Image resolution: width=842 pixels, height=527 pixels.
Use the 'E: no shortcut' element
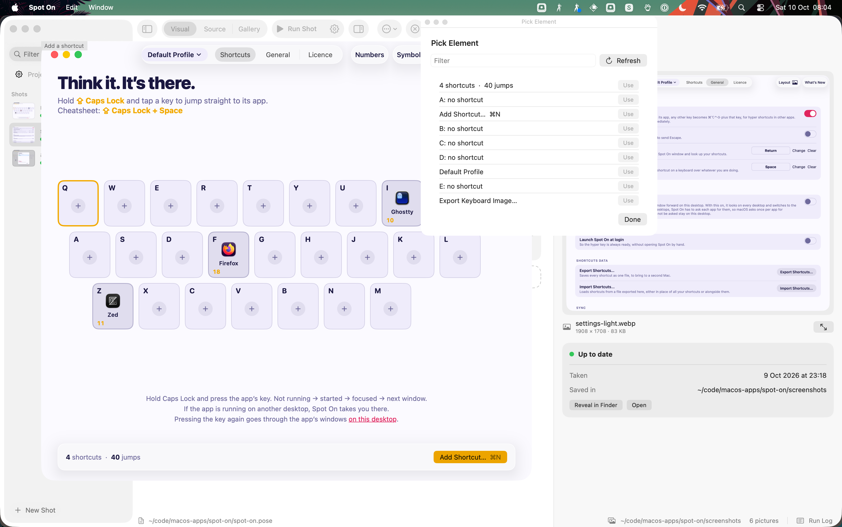(628, 186)
